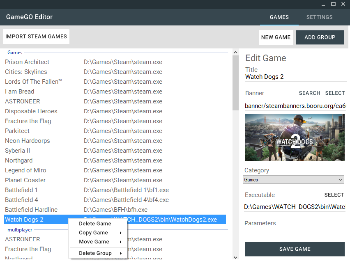Close the GameGO Editor window

click(343, 4)
